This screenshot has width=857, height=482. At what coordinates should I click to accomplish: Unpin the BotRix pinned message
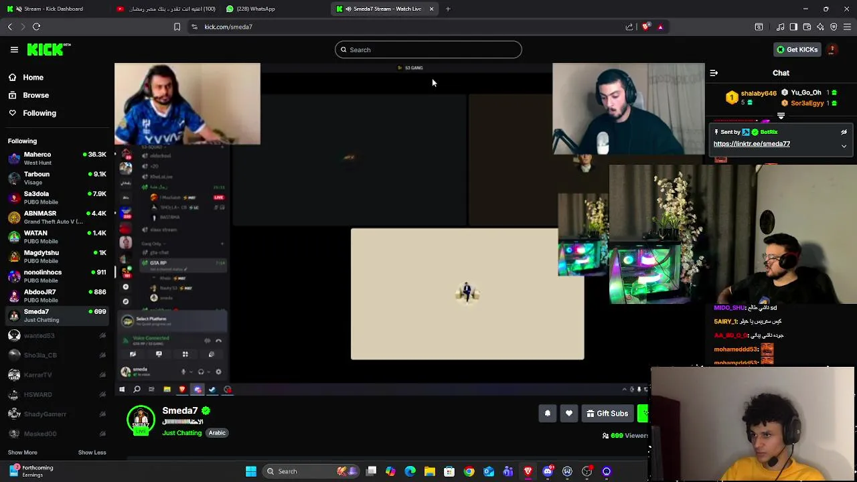coord(844,132)
